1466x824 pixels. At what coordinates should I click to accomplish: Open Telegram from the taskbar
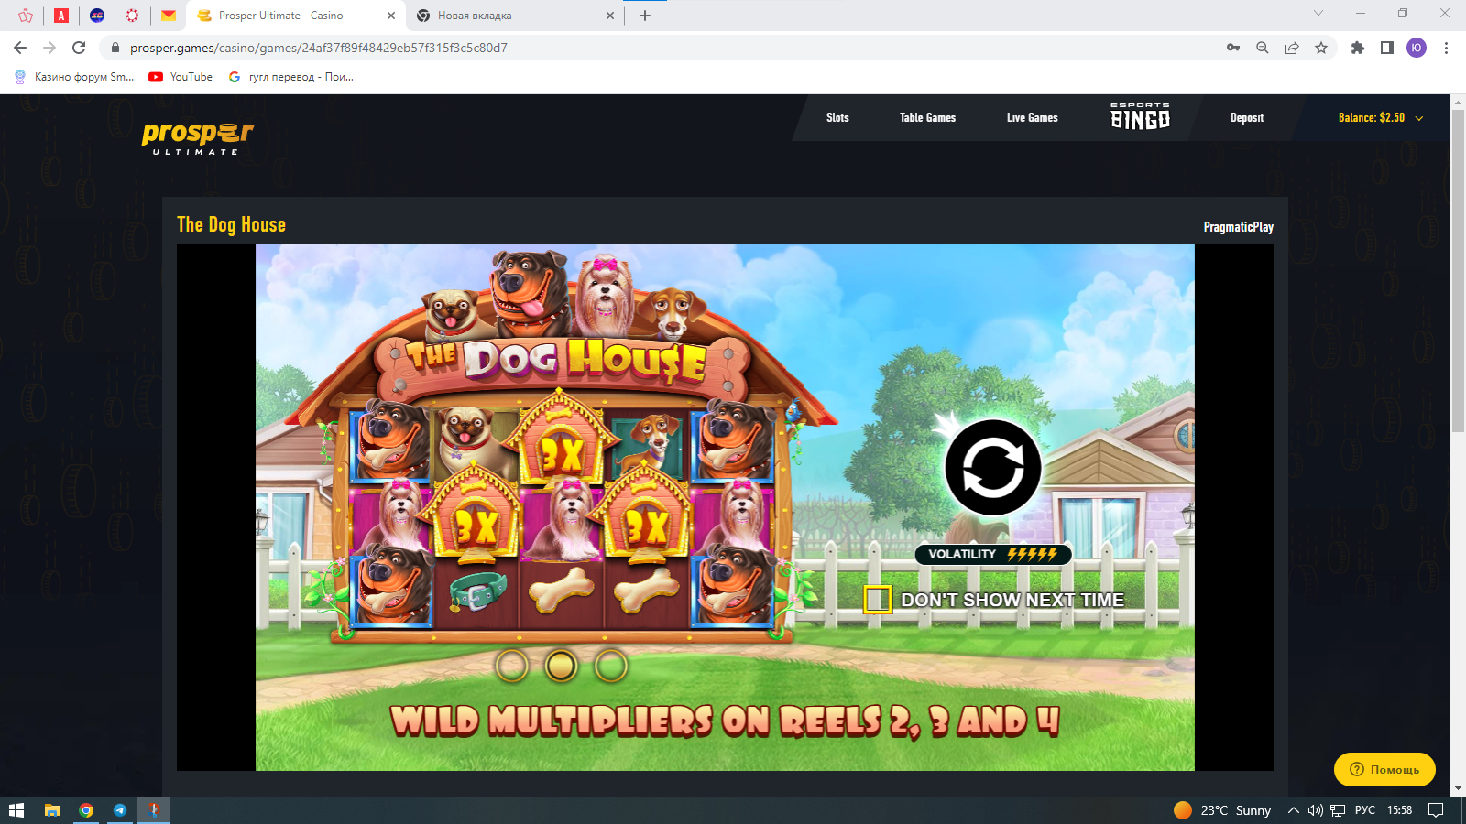pyautogui.click(x=120, y=810)
